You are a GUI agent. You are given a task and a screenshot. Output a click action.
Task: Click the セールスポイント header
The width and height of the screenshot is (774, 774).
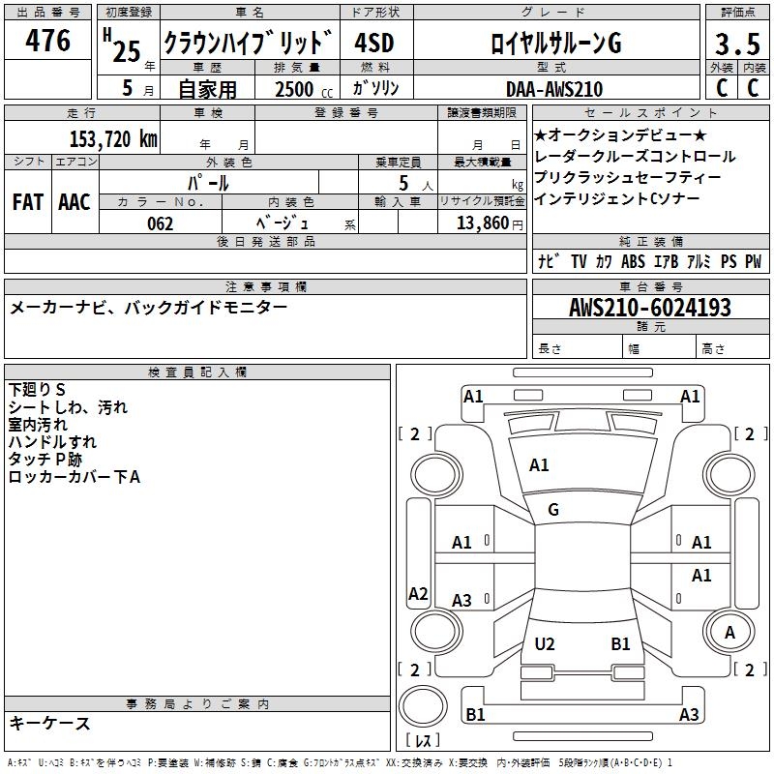click(x=650, y=112)
